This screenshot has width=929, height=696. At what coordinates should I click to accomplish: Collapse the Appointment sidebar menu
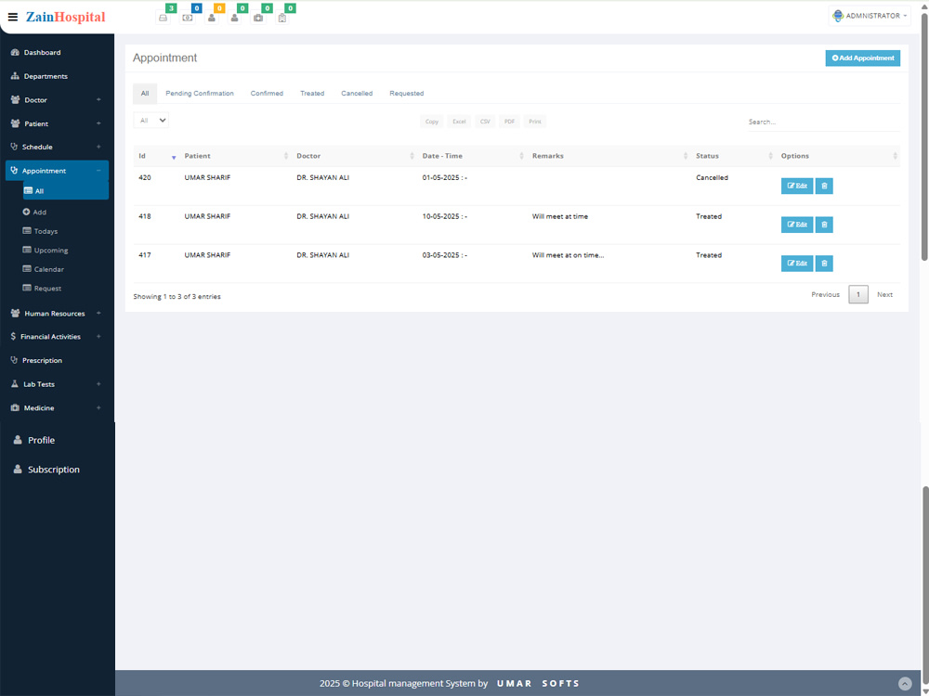coord(57,171)
